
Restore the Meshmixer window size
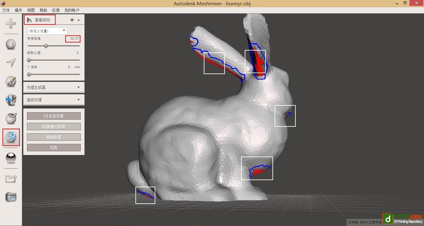(x=405, y=3)
